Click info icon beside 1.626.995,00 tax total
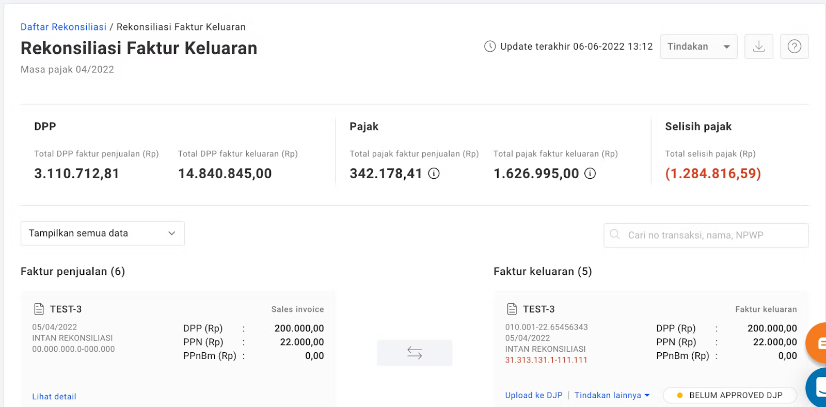 tap(590, 174)
